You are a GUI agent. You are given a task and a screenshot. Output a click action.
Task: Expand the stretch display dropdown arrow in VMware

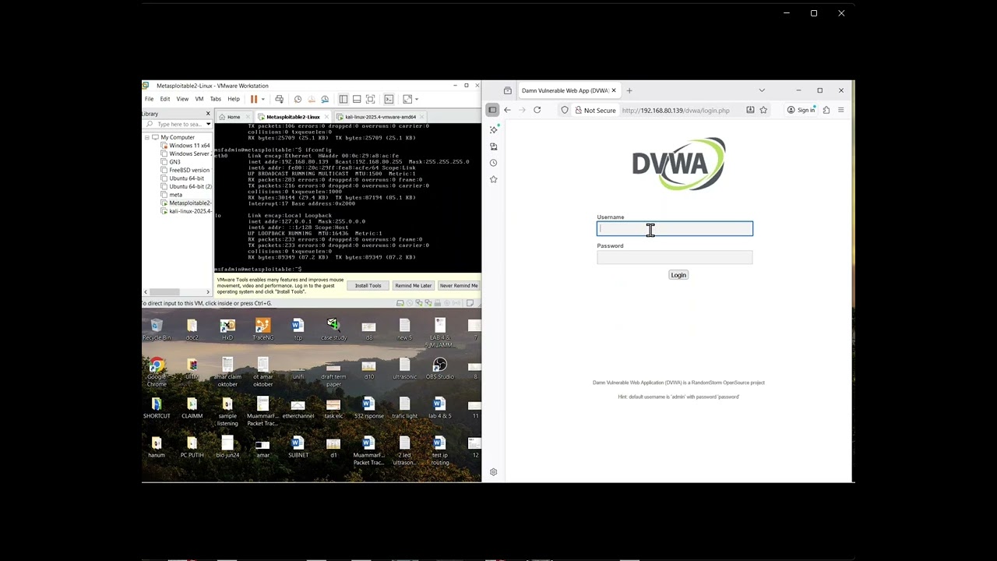[417, 99]
